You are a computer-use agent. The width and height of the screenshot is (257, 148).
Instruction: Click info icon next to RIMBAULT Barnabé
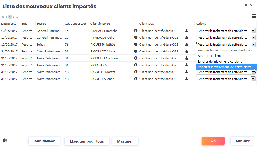coord(136,31)
